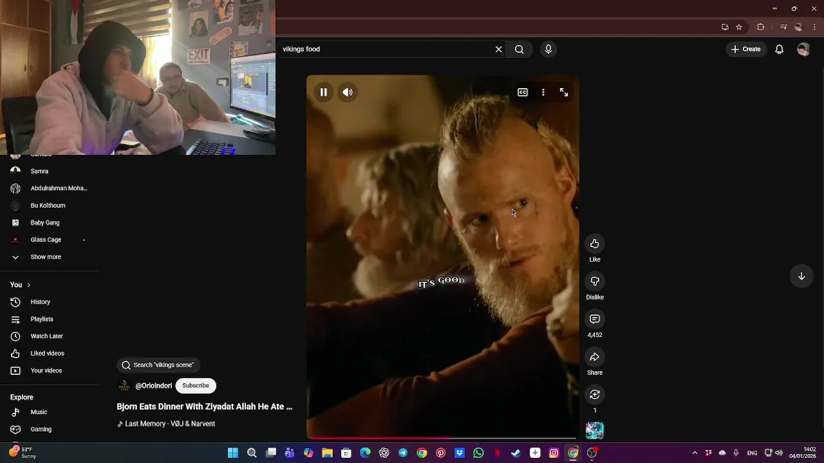The image size is (824, 463).
Task: Start voice search with microphone
Action: point(548,50)
